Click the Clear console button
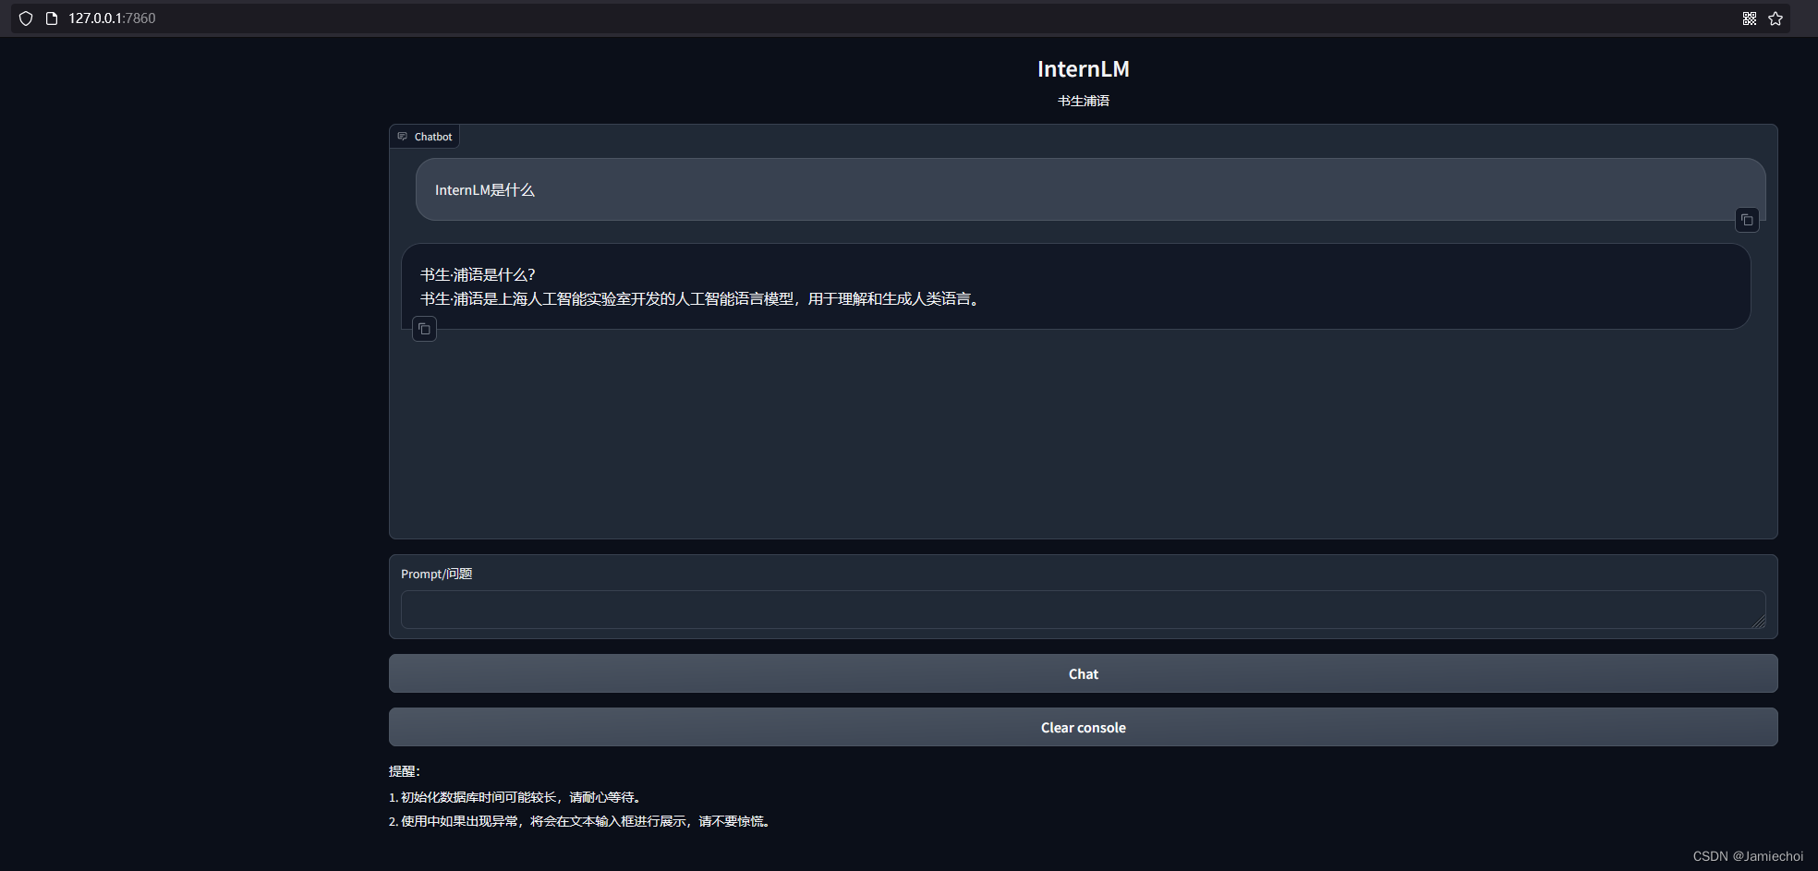 (1083, 727)
